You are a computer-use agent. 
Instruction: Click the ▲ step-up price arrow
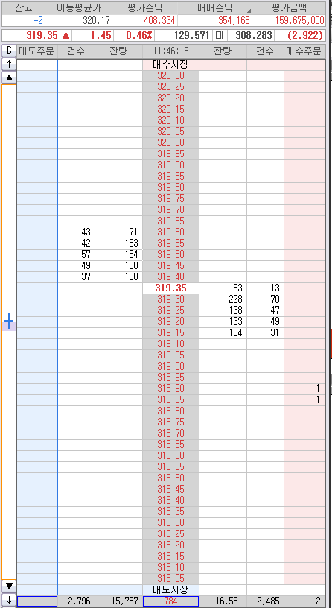[x=9, y=78]
